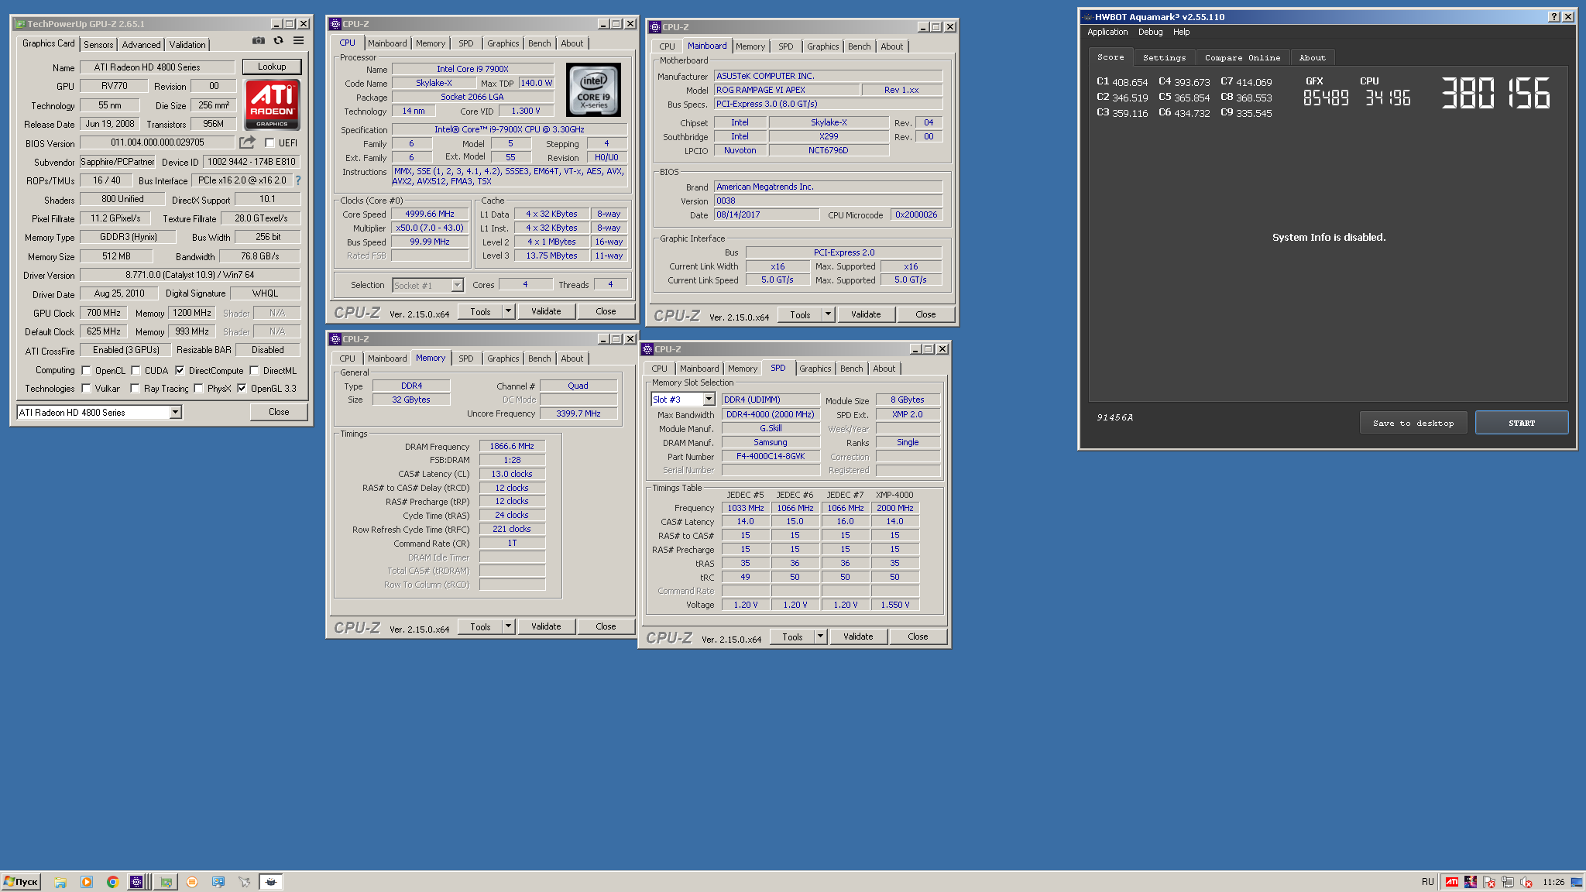This screenshot has height=892, width=1586.
Task: Click the Aquamark total score 380 156
Action: coord(1495,94)
